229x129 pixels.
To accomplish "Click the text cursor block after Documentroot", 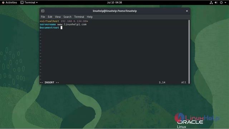I will coord(62,28).
